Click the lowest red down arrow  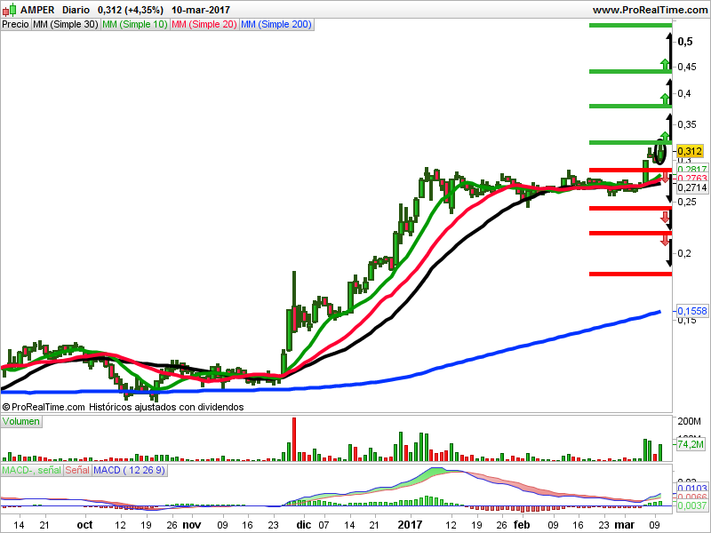point(664,240)
